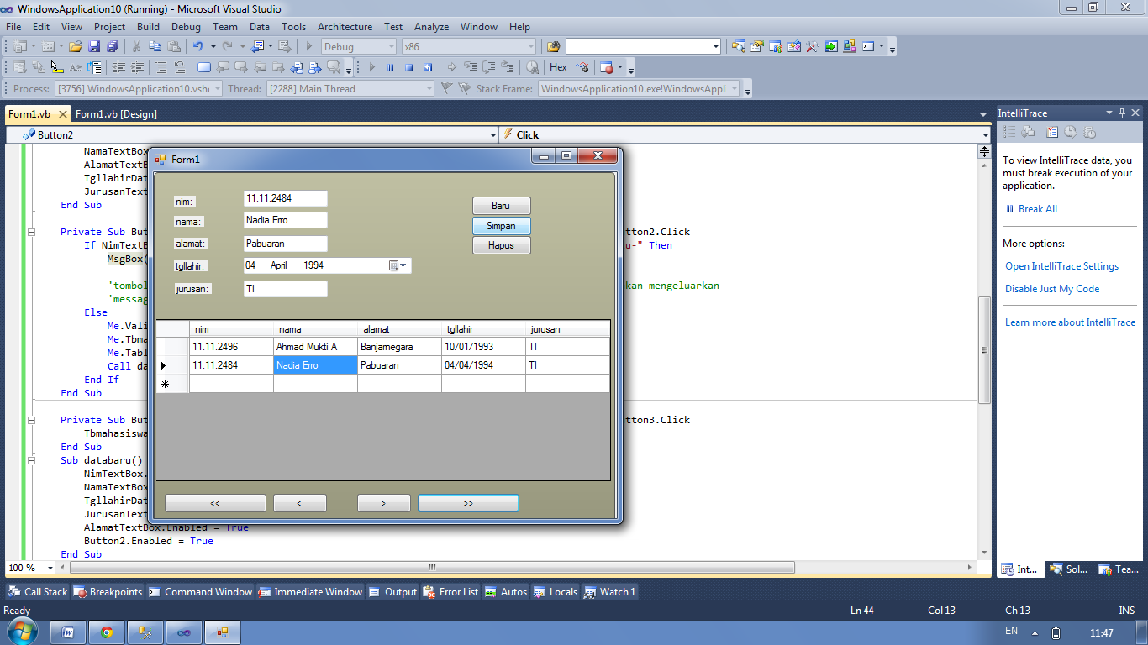Open Call Stack window tab
Screen dimensions: 1148x645
tap(37, 592)
